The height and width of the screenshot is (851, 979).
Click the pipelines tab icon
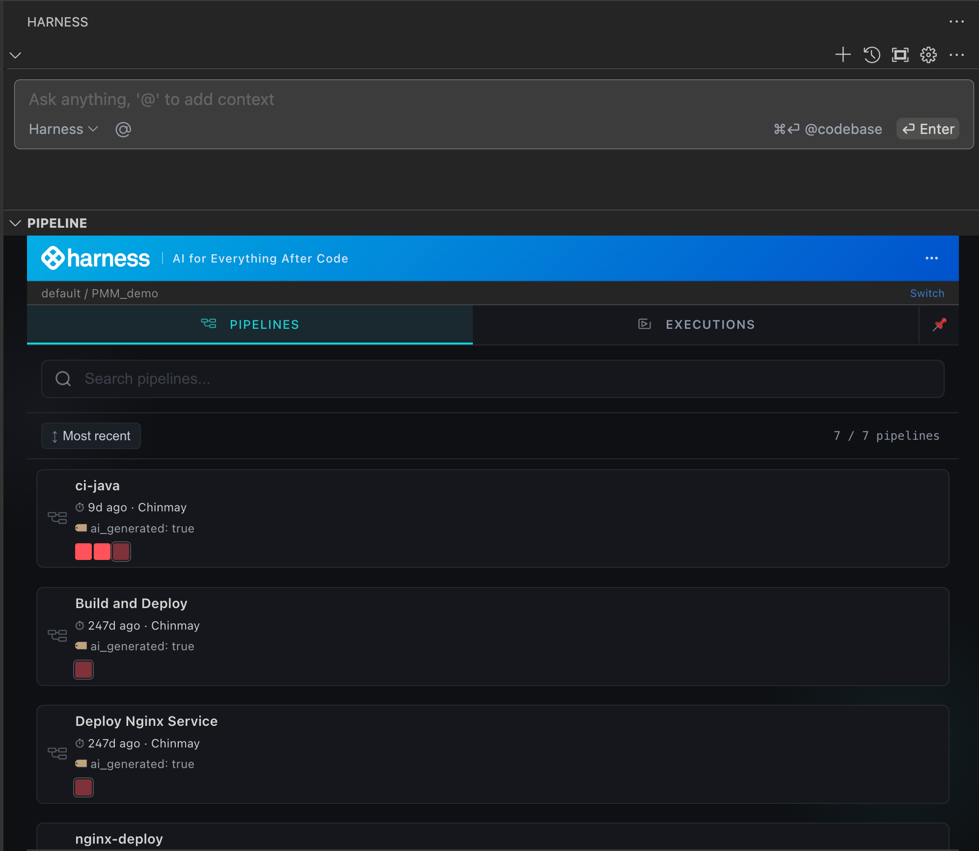(x=209, y=323)
